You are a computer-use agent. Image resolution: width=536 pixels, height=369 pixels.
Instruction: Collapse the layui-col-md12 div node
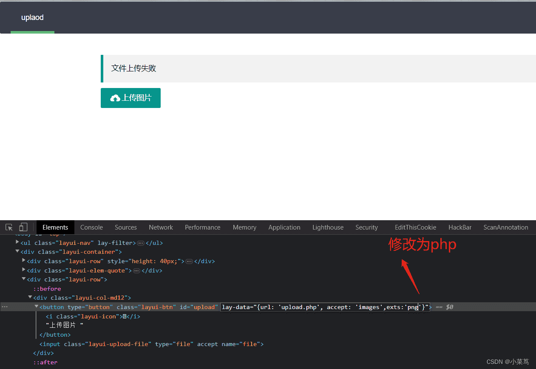click(30, 297)
